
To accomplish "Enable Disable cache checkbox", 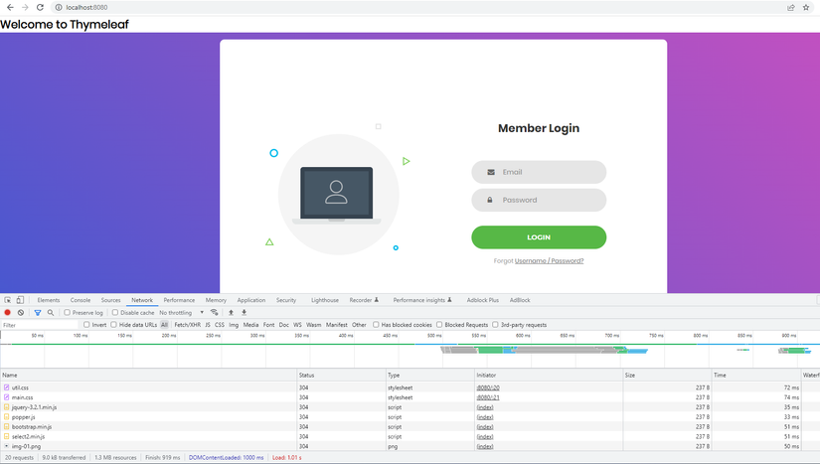I will pos(115,312).
